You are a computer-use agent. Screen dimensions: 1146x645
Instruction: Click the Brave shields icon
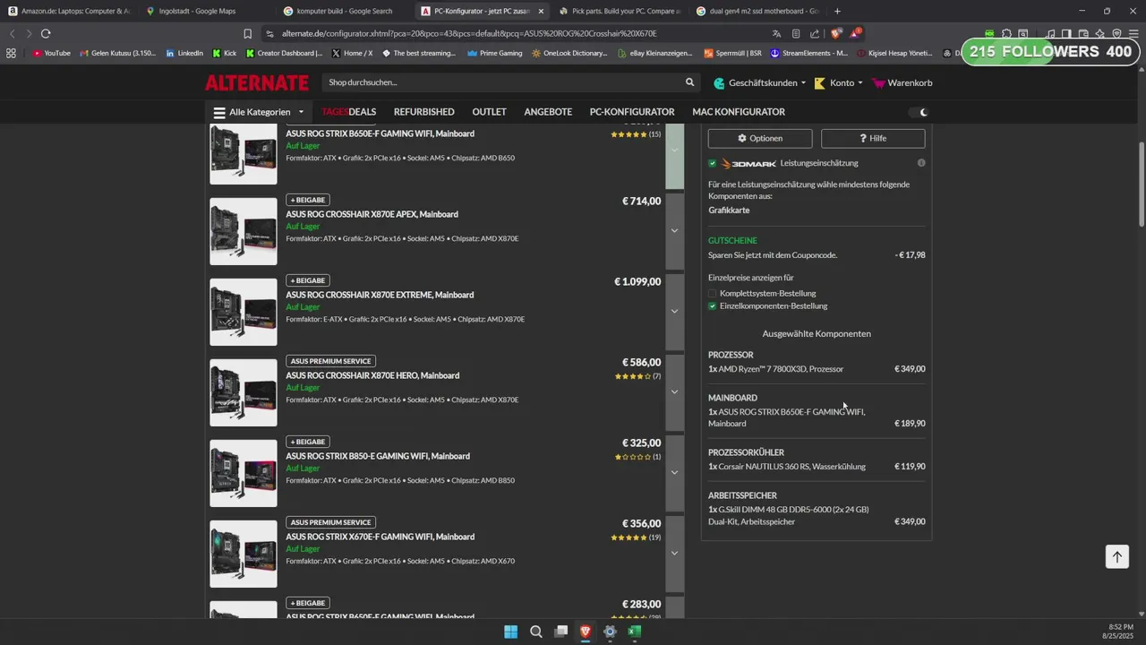tap(836, 33)
